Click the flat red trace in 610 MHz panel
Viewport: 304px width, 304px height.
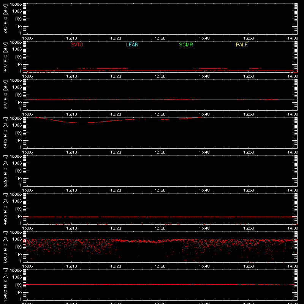click(160, 100)
